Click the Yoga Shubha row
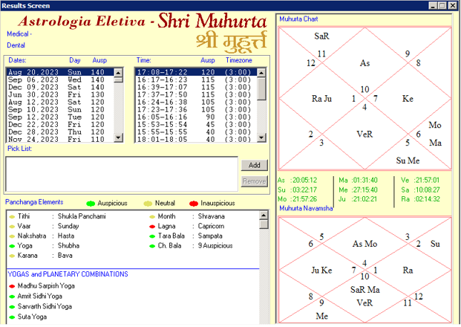Image resolution: width=461 pixels, height=327 pixels. tap(44, 245)
